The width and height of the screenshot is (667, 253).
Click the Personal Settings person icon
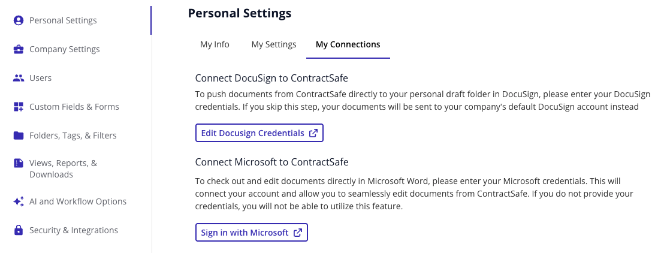click(x=19, y=20)
